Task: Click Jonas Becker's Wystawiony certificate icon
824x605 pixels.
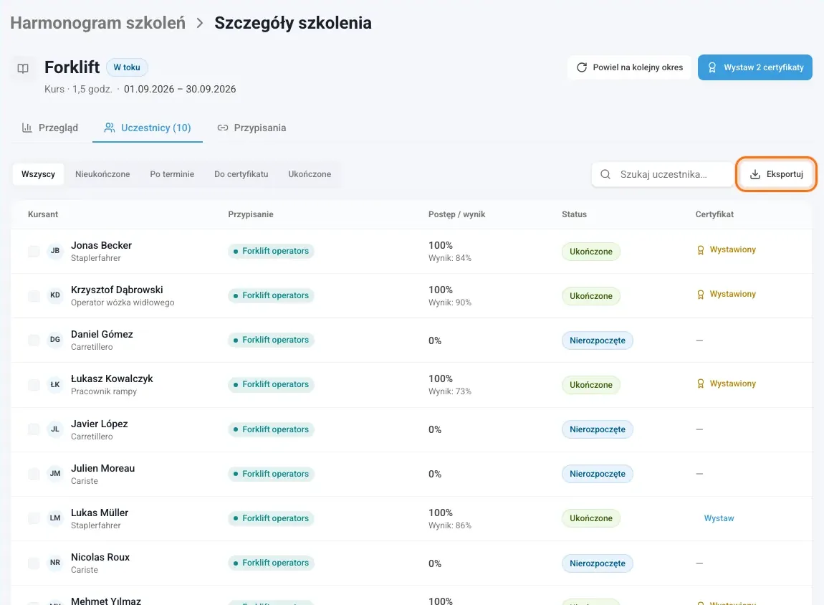Action: click(x=701, y=250)
